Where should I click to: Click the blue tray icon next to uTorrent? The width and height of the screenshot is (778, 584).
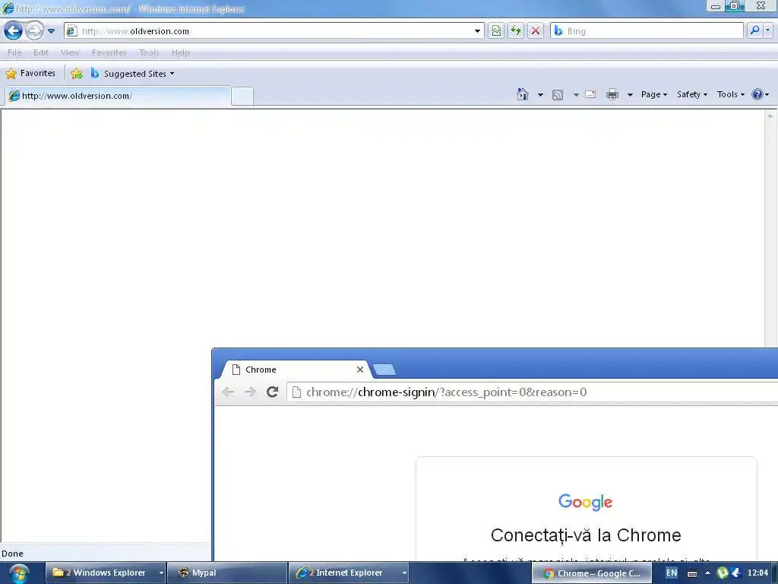[735, 573]
